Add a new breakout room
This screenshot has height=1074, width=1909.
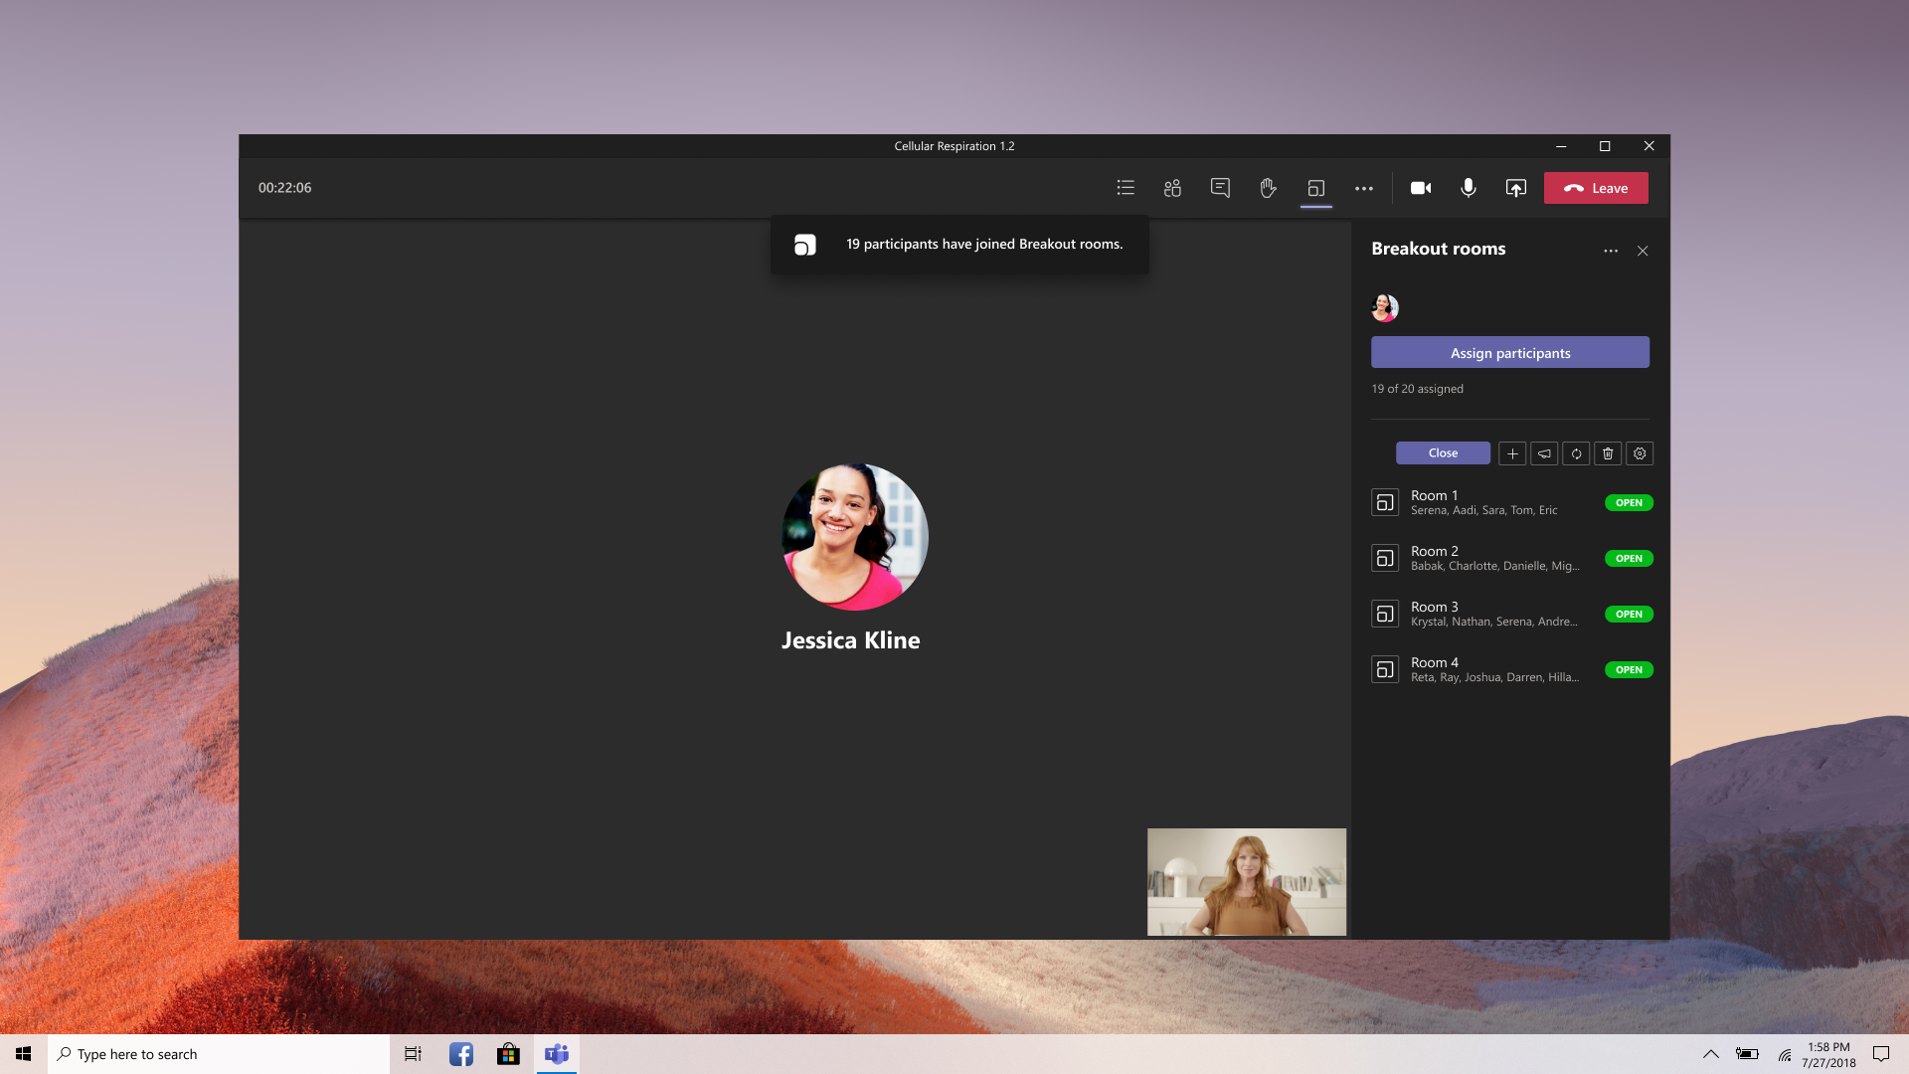pos(1512,453)
